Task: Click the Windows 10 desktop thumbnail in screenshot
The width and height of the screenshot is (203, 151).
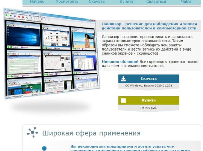Action: click(23, 36)
